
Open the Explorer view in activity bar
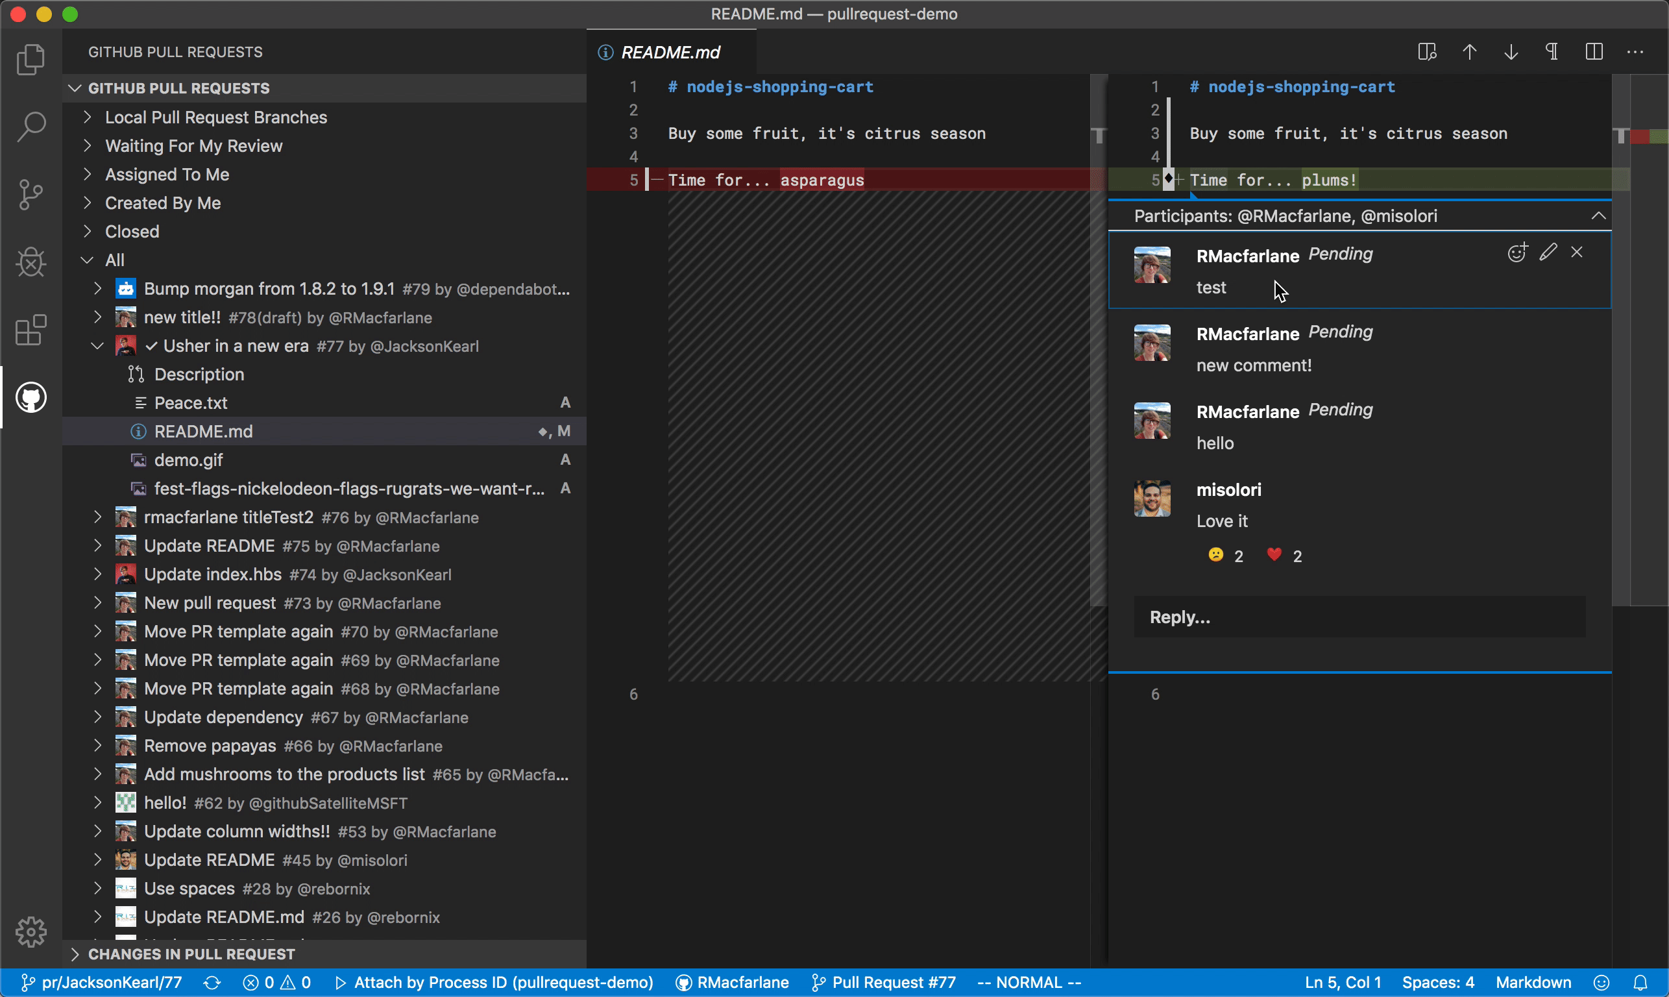31,60
